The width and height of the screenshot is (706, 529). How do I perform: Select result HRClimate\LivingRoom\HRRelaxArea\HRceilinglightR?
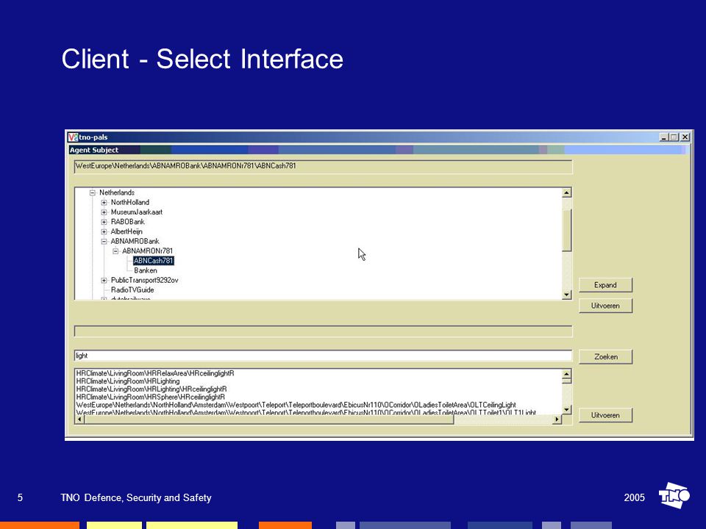[x=155, y=373]
